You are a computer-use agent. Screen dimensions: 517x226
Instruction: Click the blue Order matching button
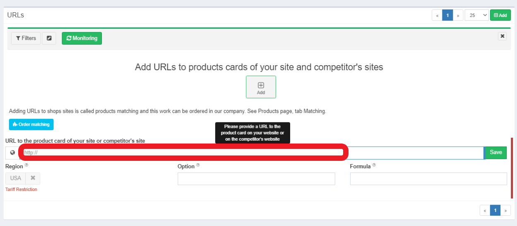click(x=31, y=124)
